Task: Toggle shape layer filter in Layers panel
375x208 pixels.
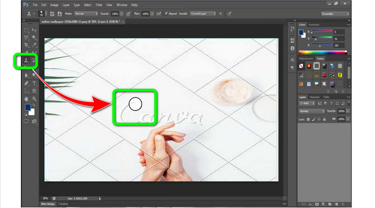Action: (x=337, y=103)
